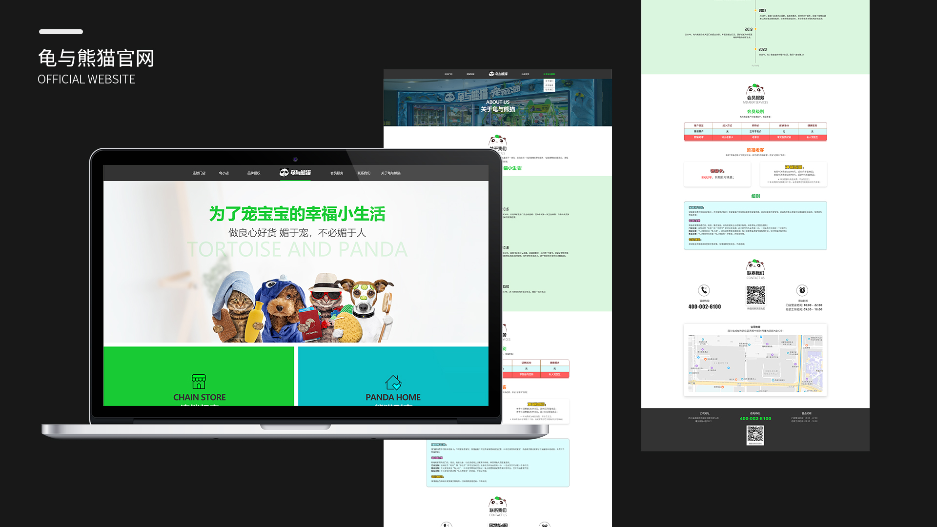The width and height of the screenshot is (937, 527).
Task: Select 联系我们 in laptop navigation bar
Action: 364,173
